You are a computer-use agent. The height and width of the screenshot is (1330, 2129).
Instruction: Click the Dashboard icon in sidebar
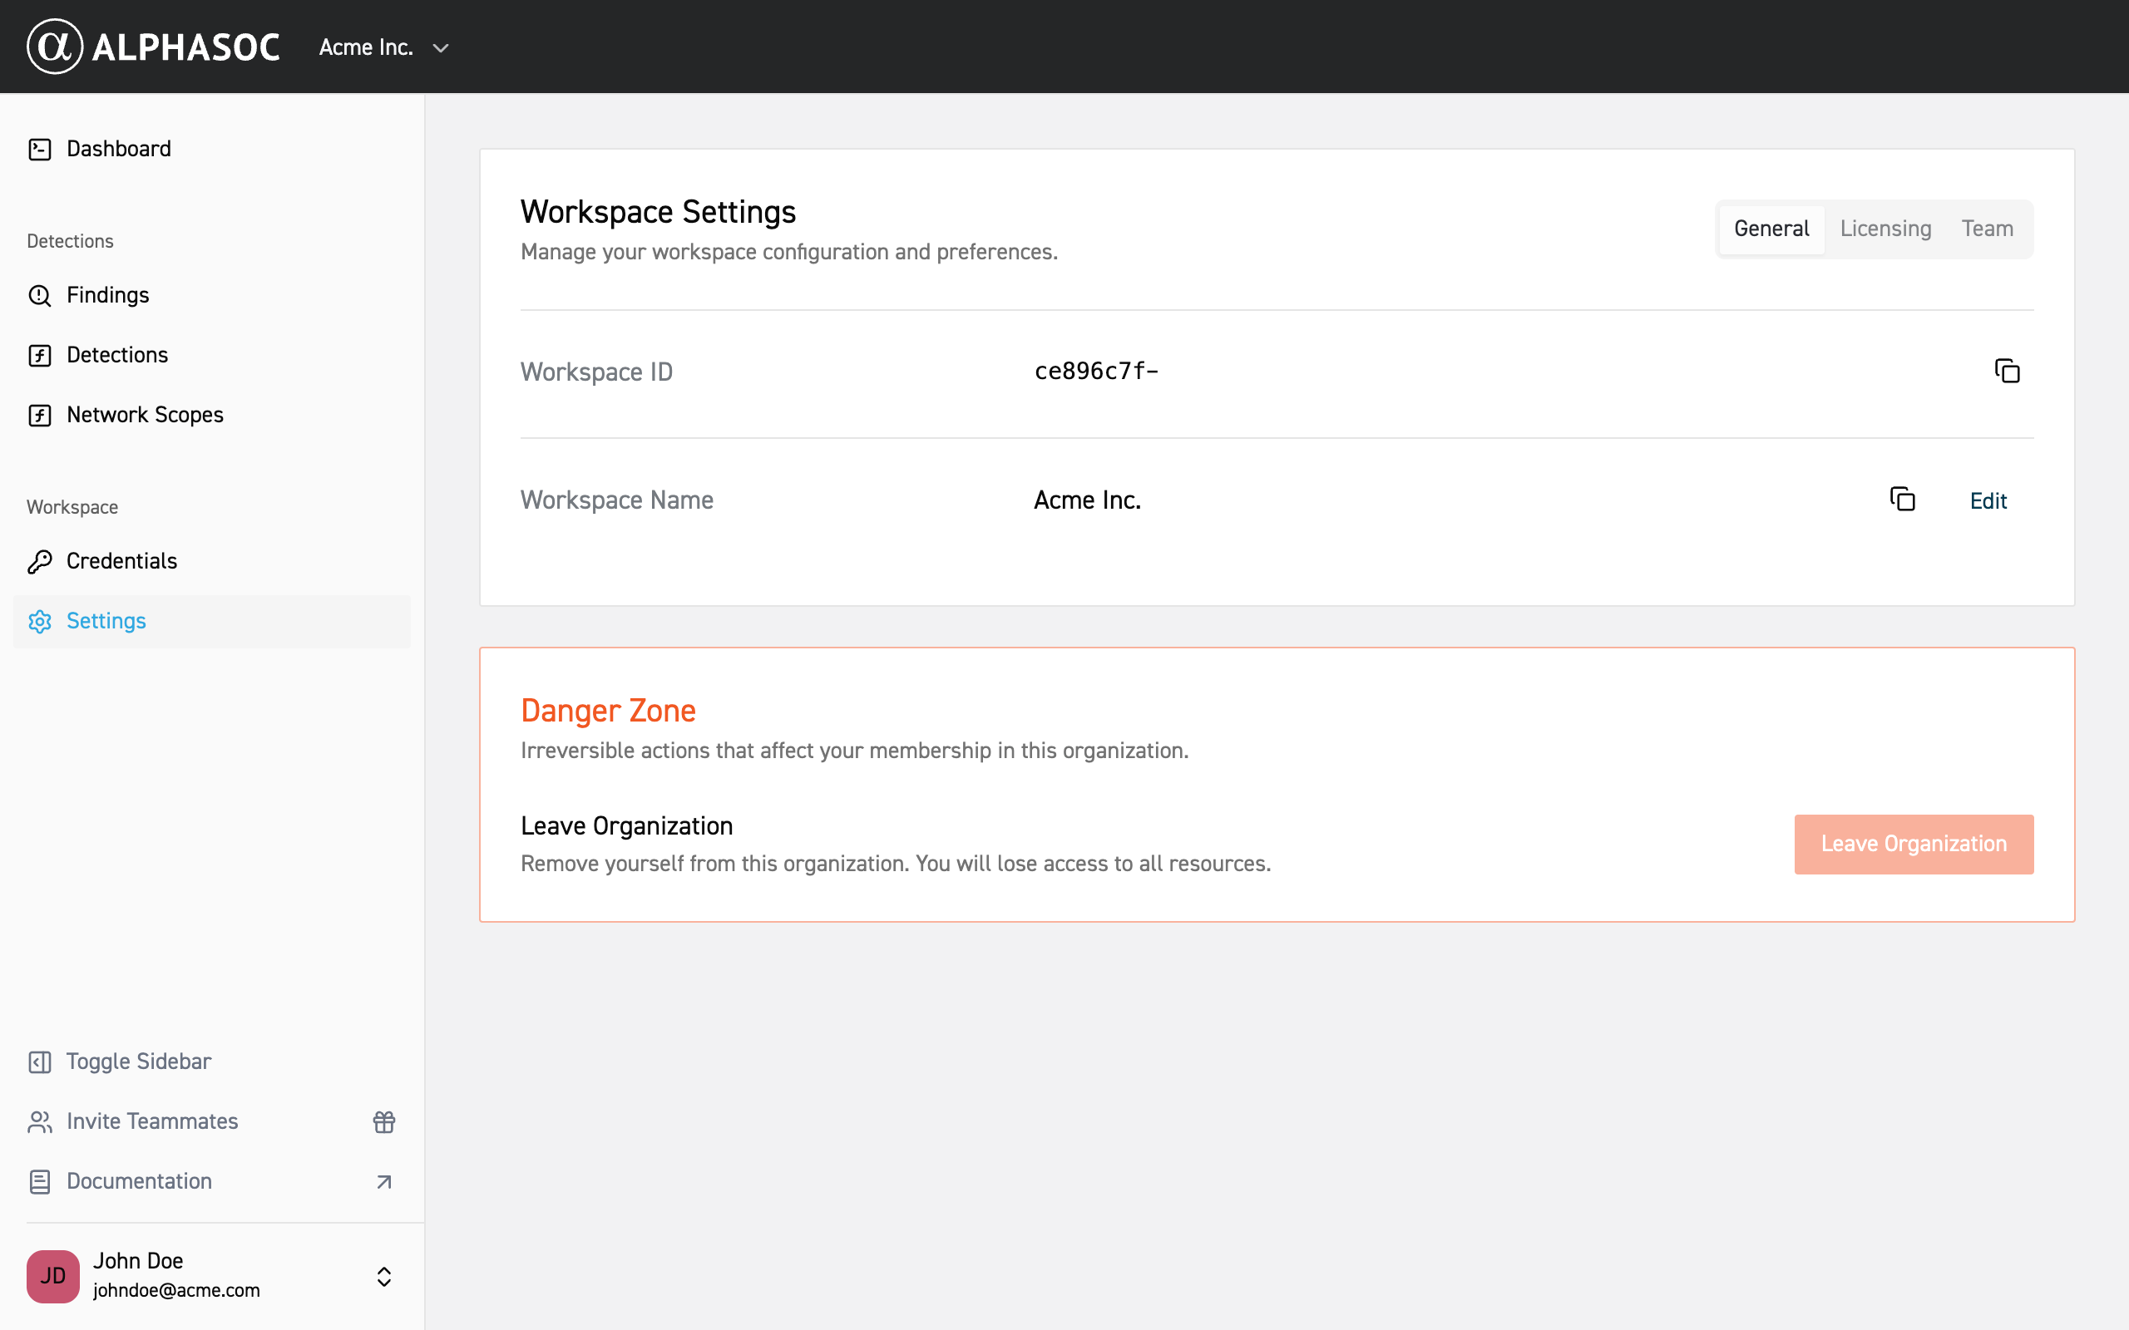(x=40, y=150)
